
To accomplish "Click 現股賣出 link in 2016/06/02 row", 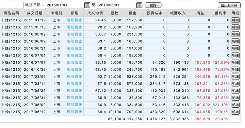I will click(75, 34).
